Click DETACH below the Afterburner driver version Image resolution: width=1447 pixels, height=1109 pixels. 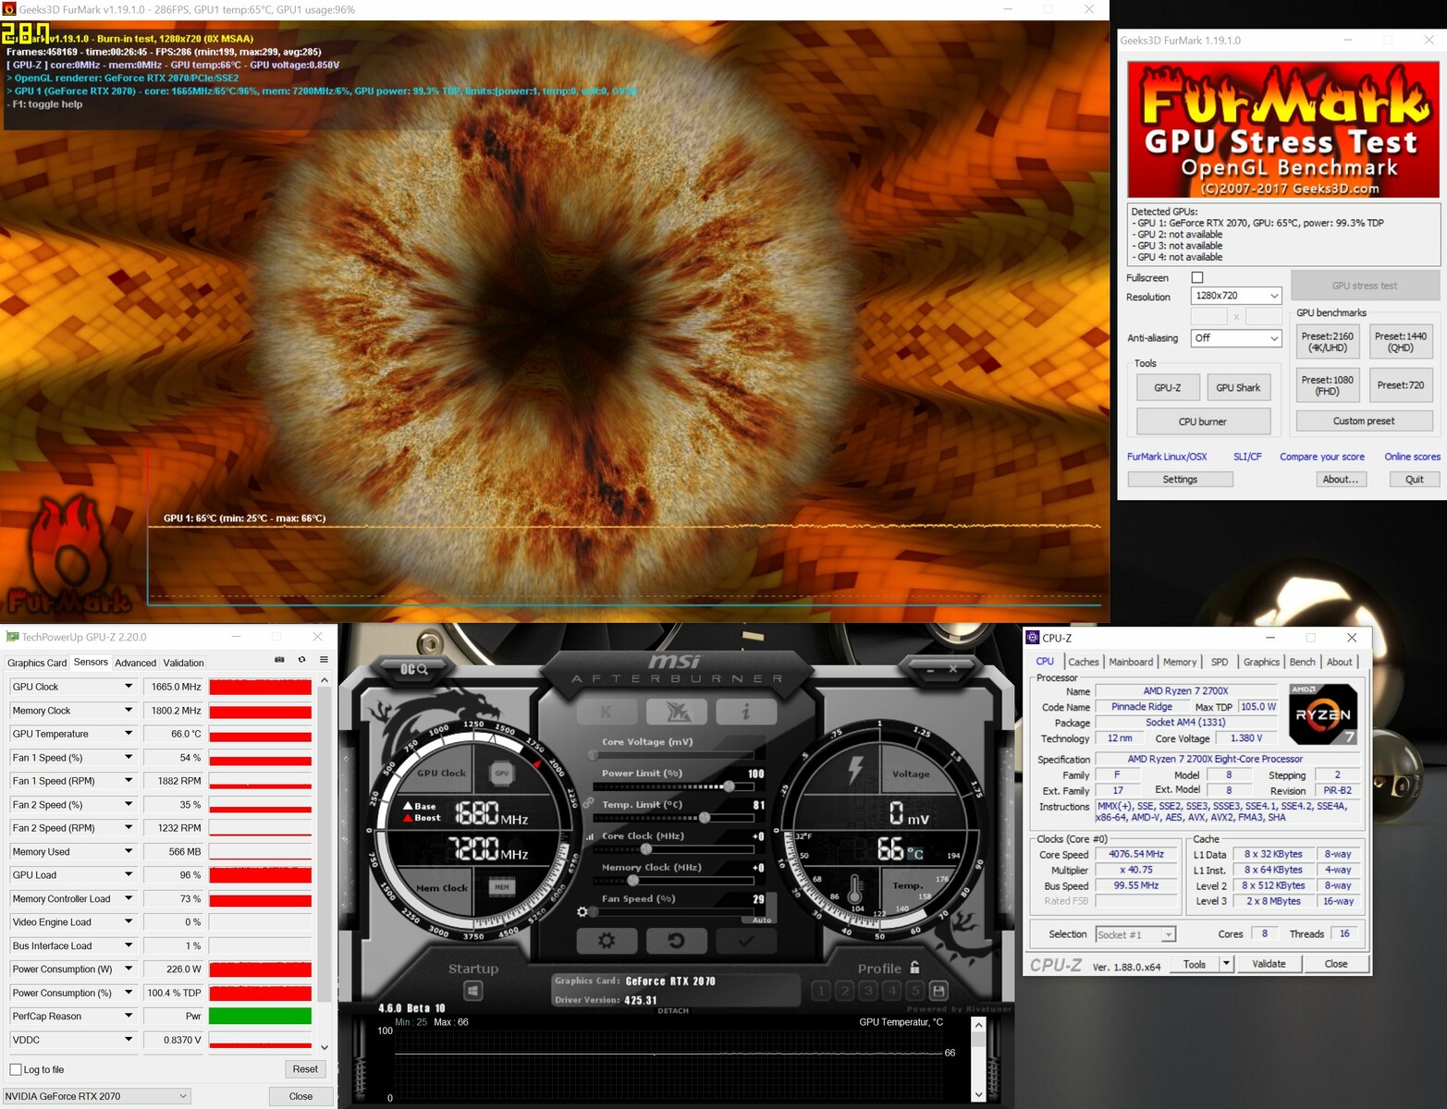point(673,1011)
